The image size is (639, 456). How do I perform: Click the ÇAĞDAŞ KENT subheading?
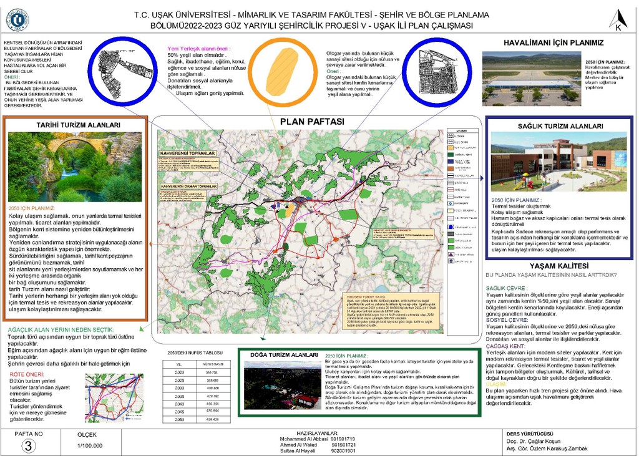(x=505, y=346)
